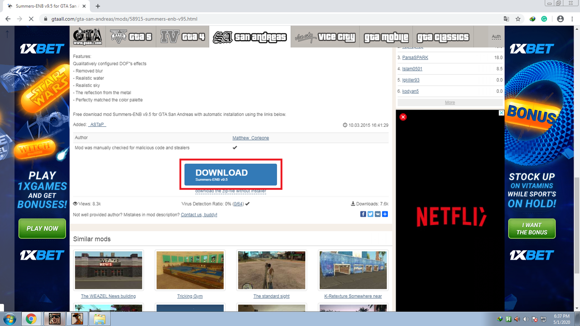
Task: Open the 0/64 virus detection report
Action: (x=237, y=204)
